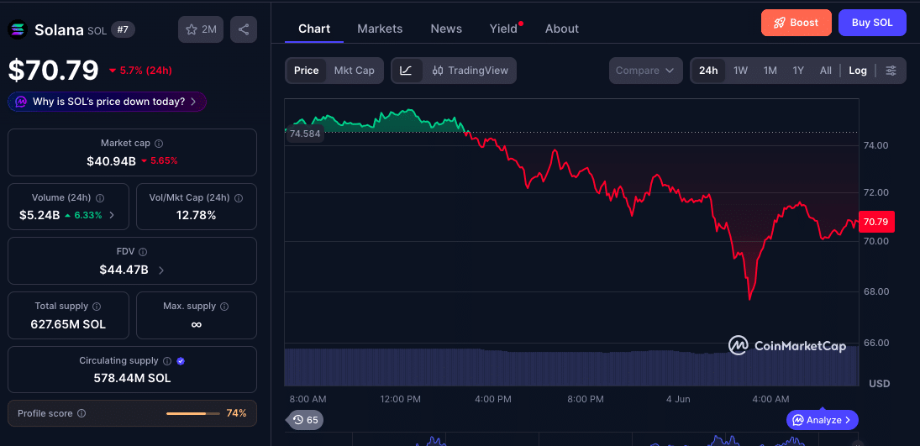This screenshot has height=446, width=920.
Task: Click the 4 Jun date label on axis
Action: tap(678, 399)
